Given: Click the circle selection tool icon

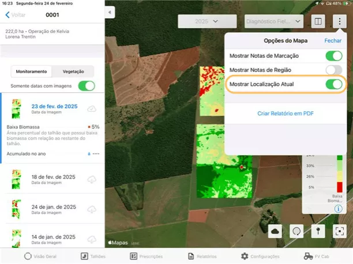Looking at the screenshot, I should (296, 231).
